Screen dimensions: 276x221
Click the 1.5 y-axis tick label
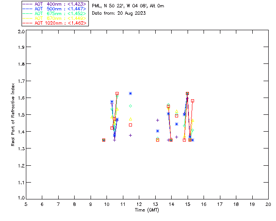pyautogui.click(x=21, y=115)
